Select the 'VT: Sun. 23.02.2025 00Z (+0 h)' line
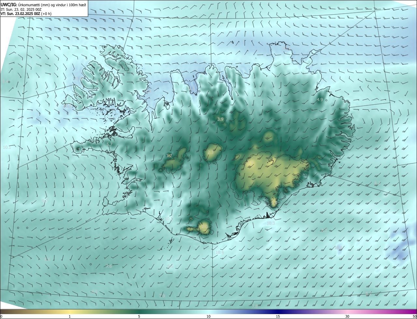This screenshot has width=417, height=319. (26, 14)
